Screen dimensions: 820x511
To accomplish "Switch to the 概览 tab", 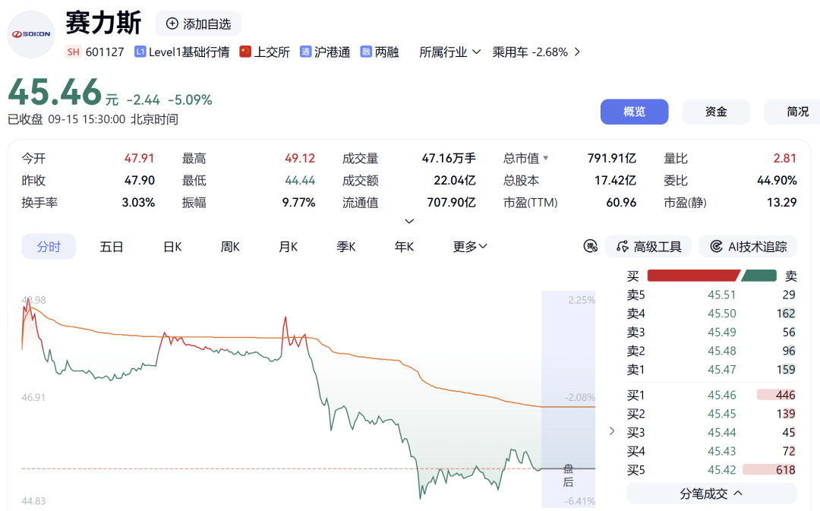I will (x=634, y=112).
